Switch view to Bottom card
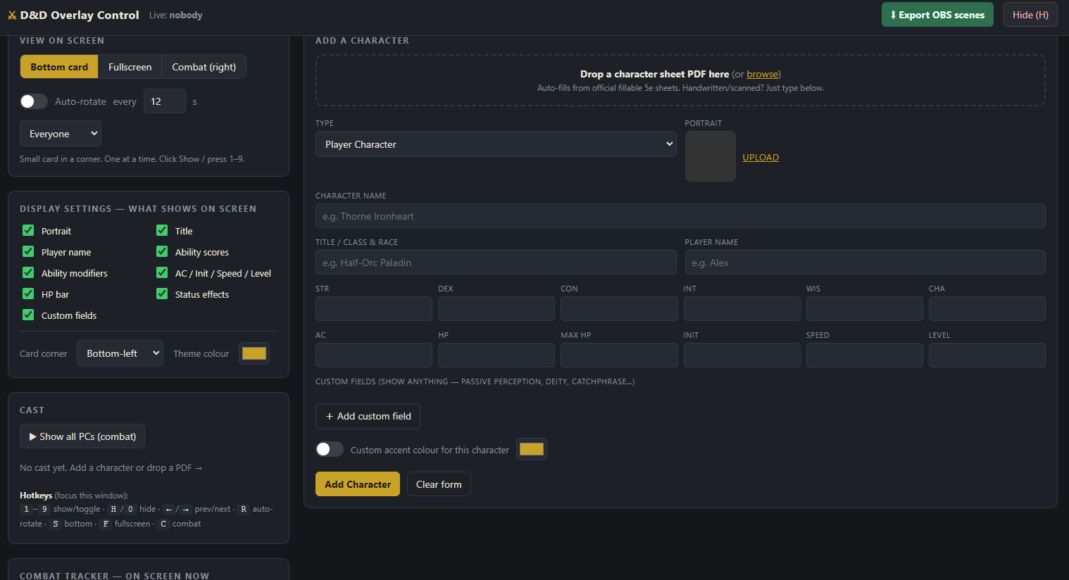1069x580 pixels. click(59, 67)
